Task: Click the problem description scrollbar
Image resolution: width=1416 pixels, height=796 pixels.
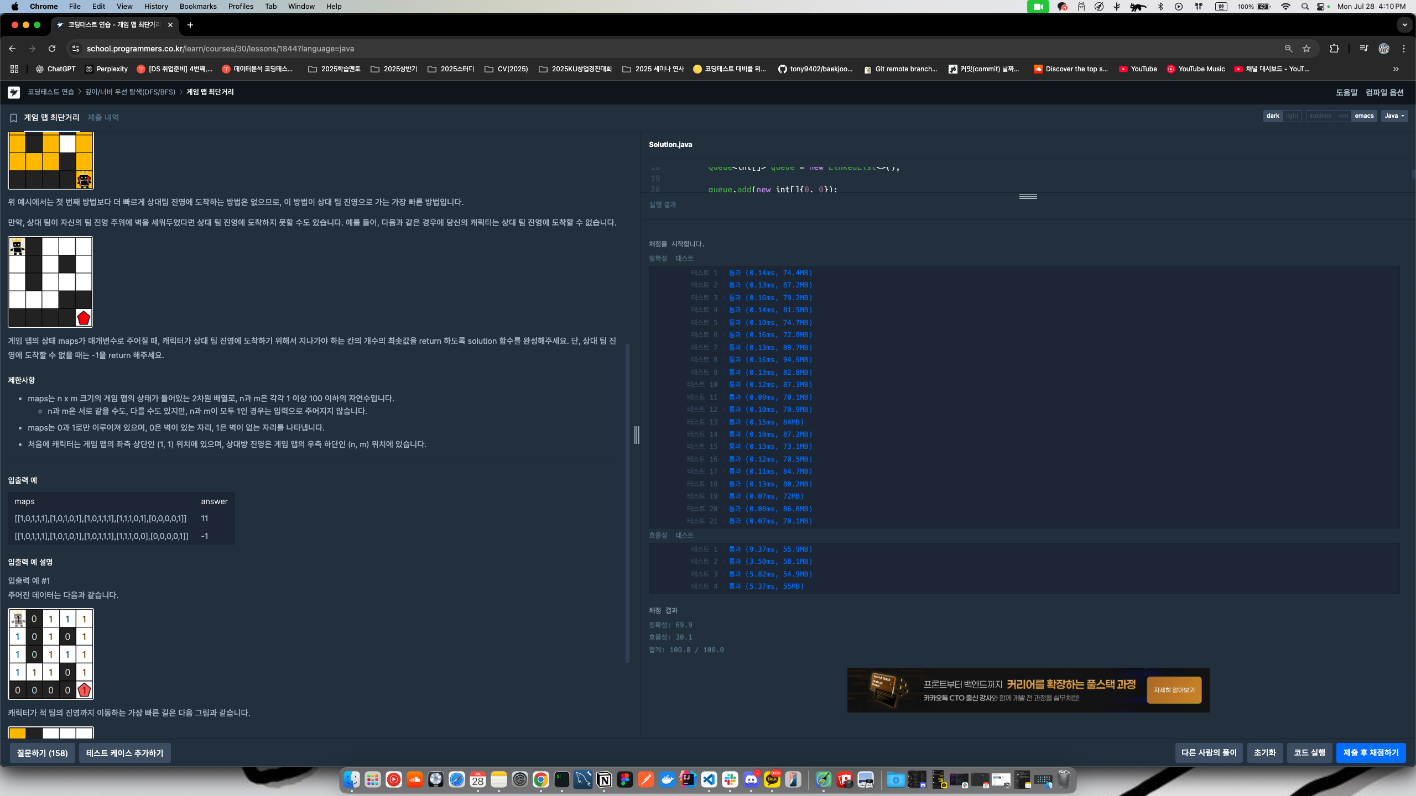Action: point(627,503)
